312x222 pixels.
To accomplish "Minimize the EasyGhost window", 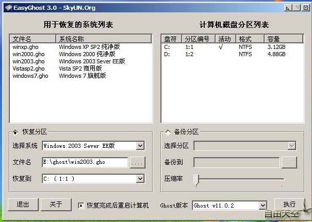I will click(x=287, y=8).
